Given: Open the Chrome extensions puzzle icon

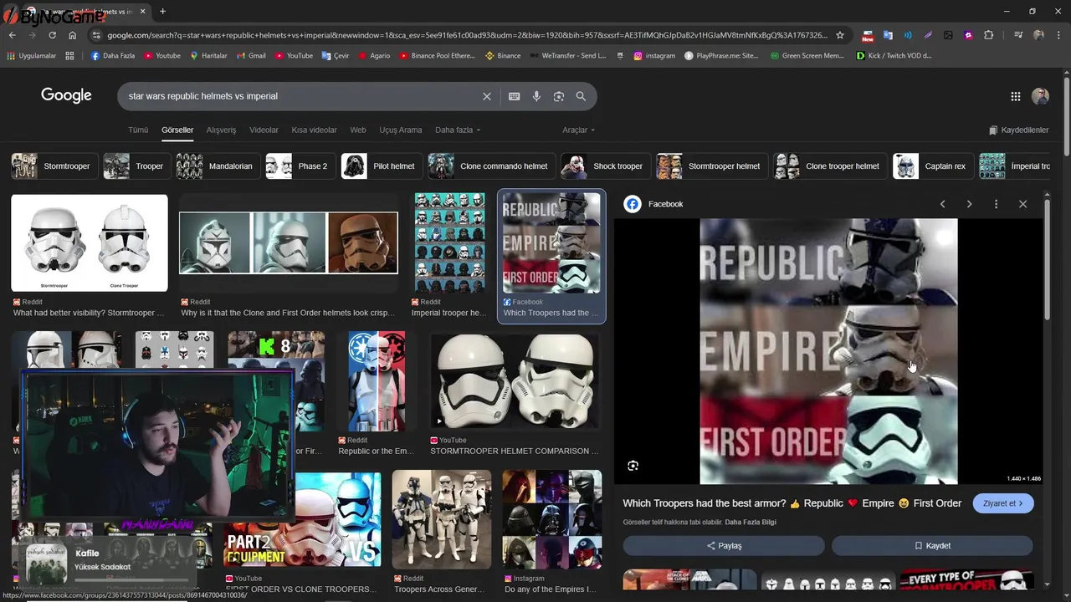Looking at the screenshot, I should (x=988, y=35).
